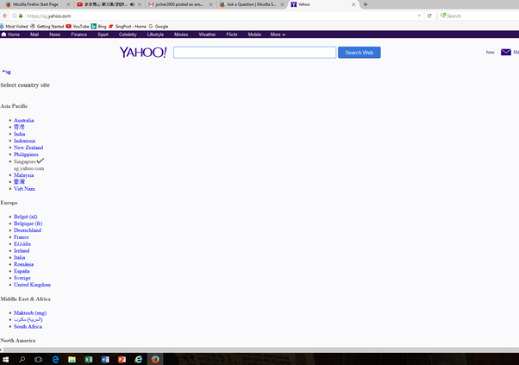Reload the page with the refresh icon

coord(429,16)
